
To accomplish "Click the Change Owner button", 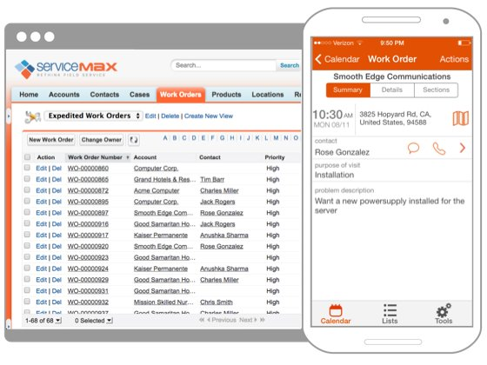I will (101, 140).
